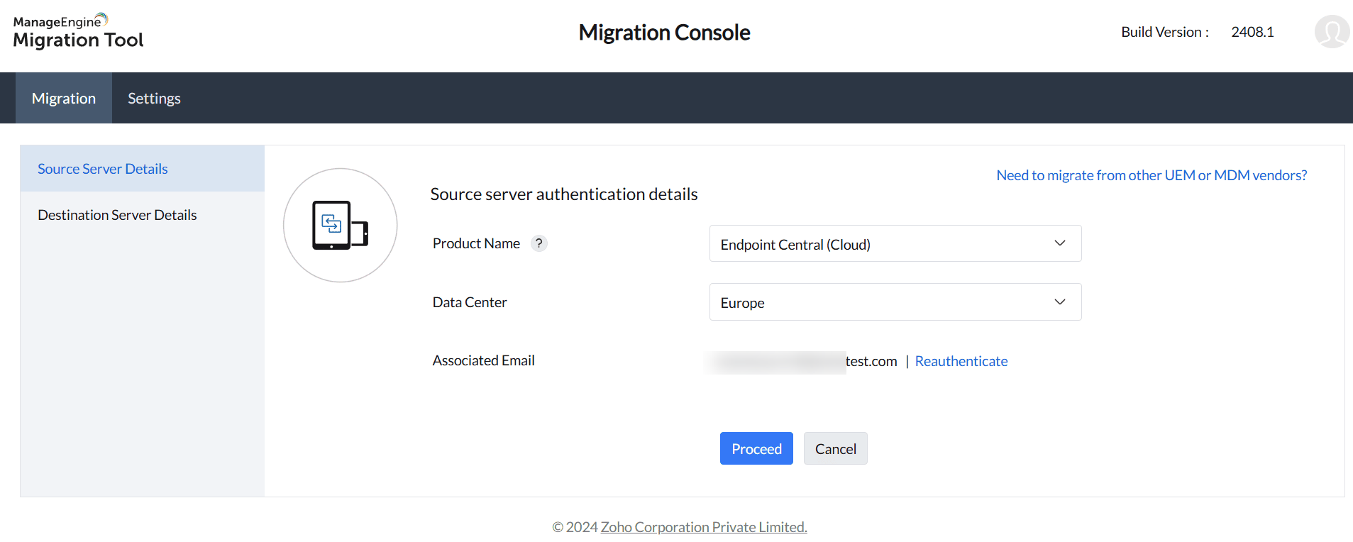Click the Build Version number 2408.1
The image size is (1353, 542).
[x=1252, y=32]
